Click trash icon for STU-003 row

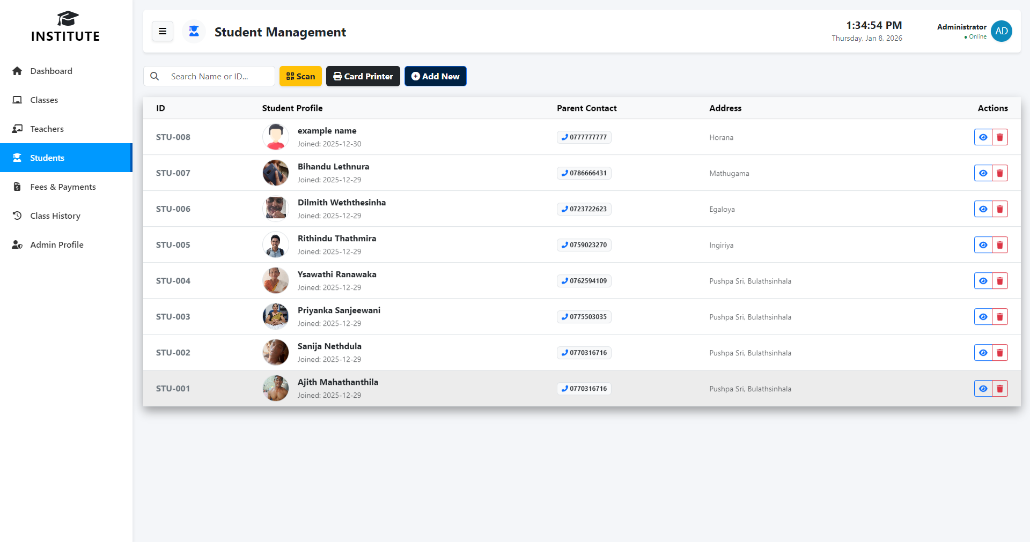tap(999, 317)
